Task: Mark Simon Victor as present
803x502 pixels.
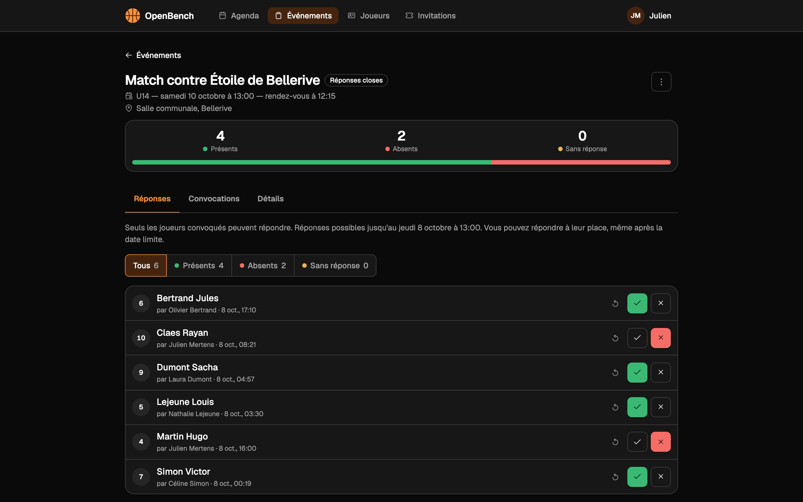Action: click(x=637, y=477)
